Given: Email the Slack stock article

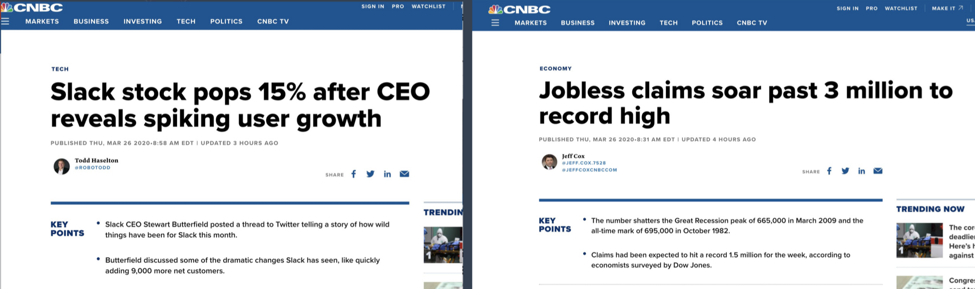Looking at the screenshot, I should click(404, 174).
